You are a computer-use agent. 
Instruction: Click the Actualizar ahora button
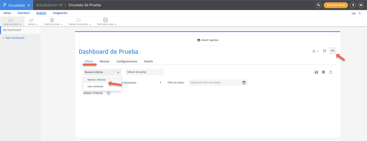[x=336, y=5]
